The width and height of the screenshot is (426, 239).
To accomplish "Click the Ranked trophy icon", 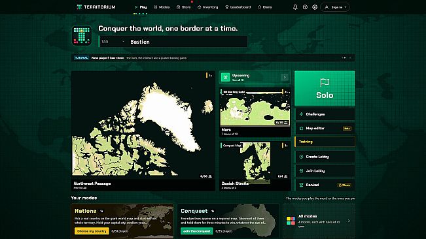I will click(301, 185).
